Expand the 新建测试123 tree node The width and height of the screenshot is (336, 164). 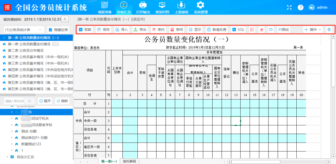coord(12,144)
